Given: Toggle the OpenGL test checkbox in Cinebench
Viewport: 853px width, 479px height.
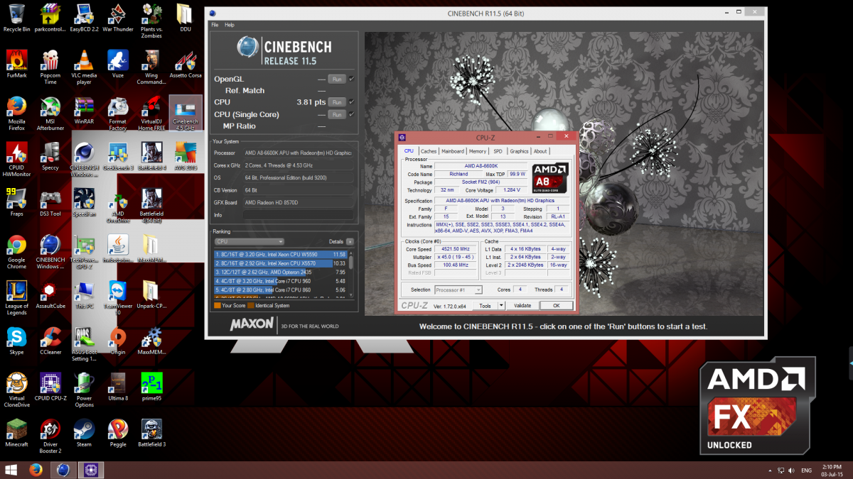Looking at the screenshot, I should [351, 79].
